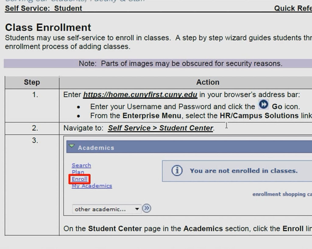
Task: Click the blue Go arrow icon
Action: point(263,105)
